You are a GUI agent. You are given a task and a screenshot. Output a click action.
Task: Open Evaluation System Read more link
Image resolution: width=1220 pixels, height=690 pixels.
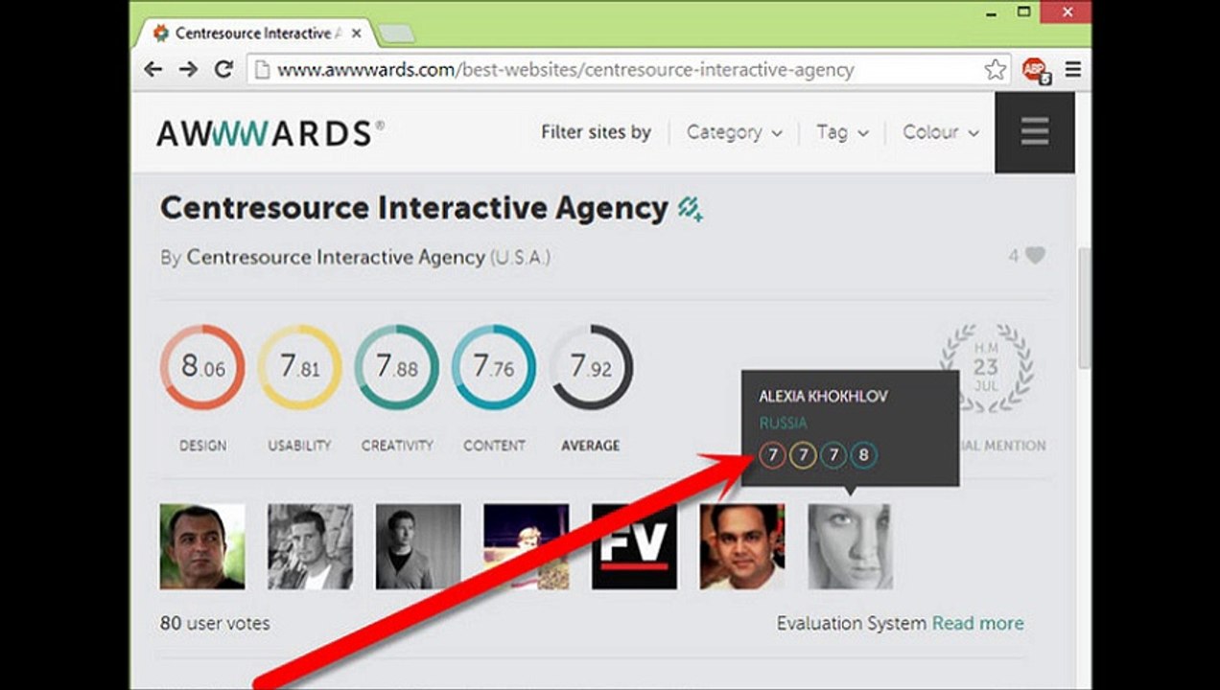[977, 623]
